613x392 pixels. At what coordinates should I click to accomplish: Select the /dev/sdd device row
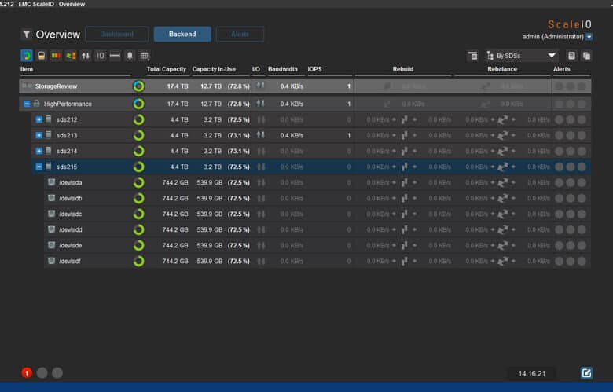pyautogui.click(x=317, y=229)
